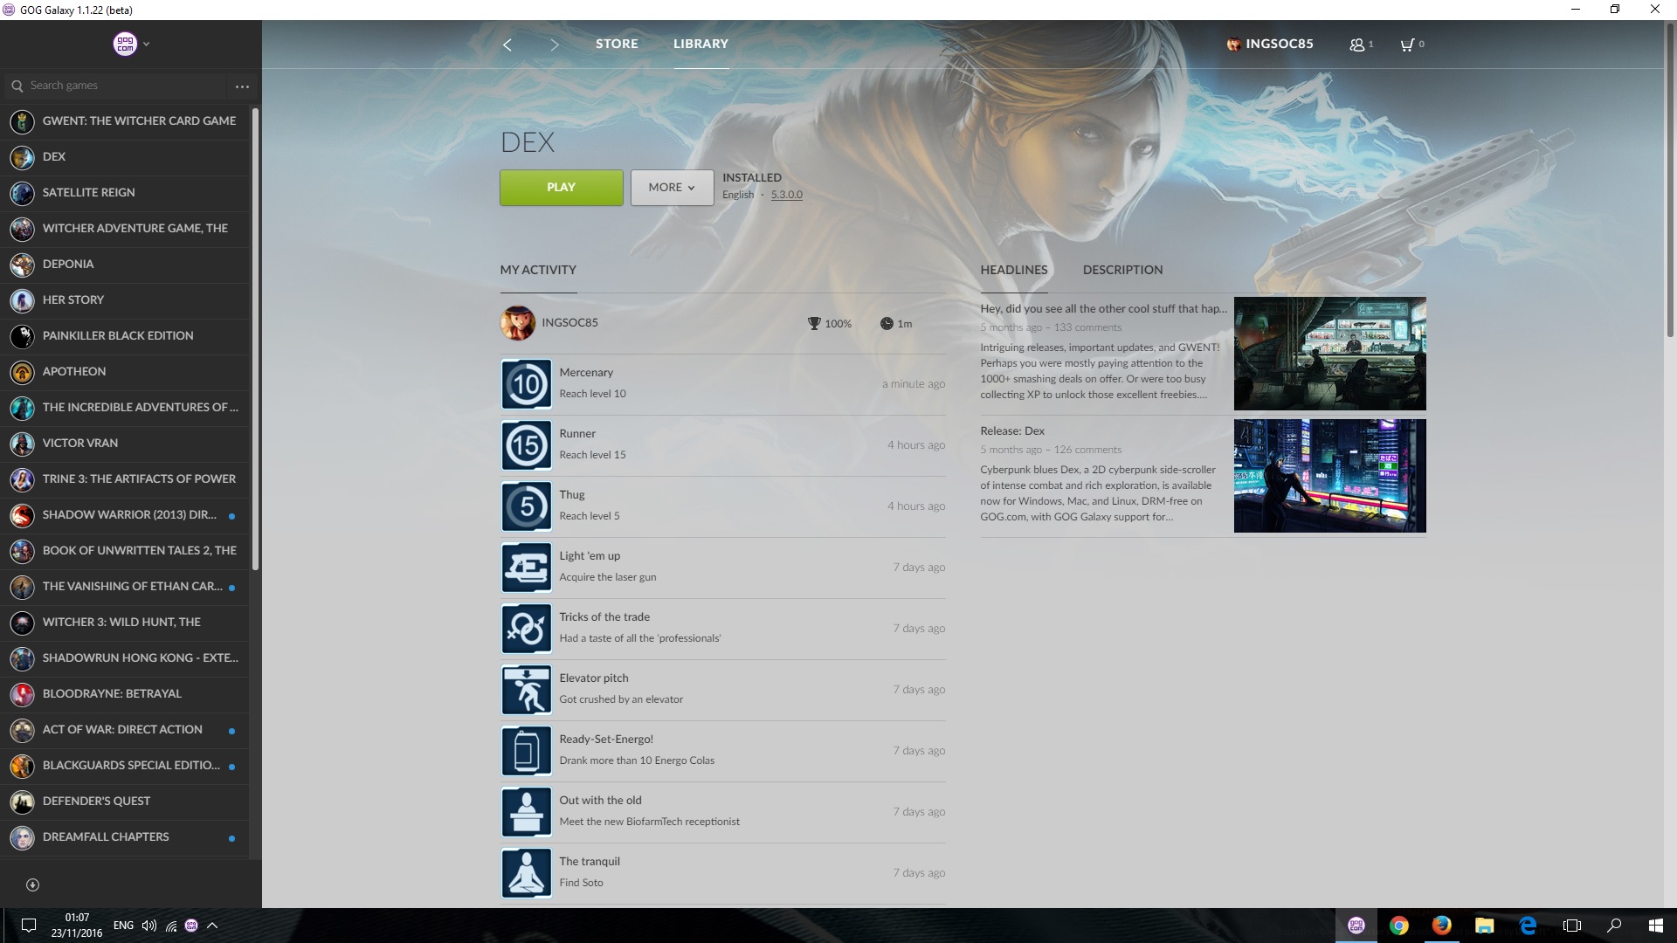Open the Runner achievement icon
Image resolution: width=1677 pixels, height=943 pixels.
click(526, 445)
